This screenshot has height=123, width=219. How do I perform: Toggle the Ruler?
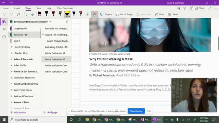[x=159, y=14]
